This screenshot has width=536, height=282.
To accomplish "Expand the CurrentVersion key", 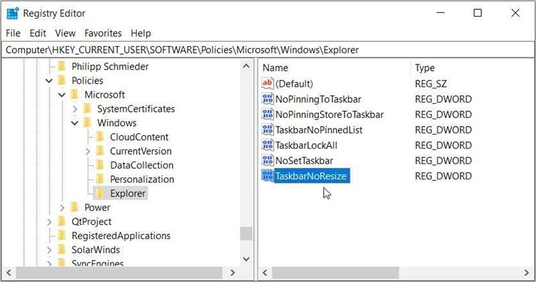I will (88, 151).
